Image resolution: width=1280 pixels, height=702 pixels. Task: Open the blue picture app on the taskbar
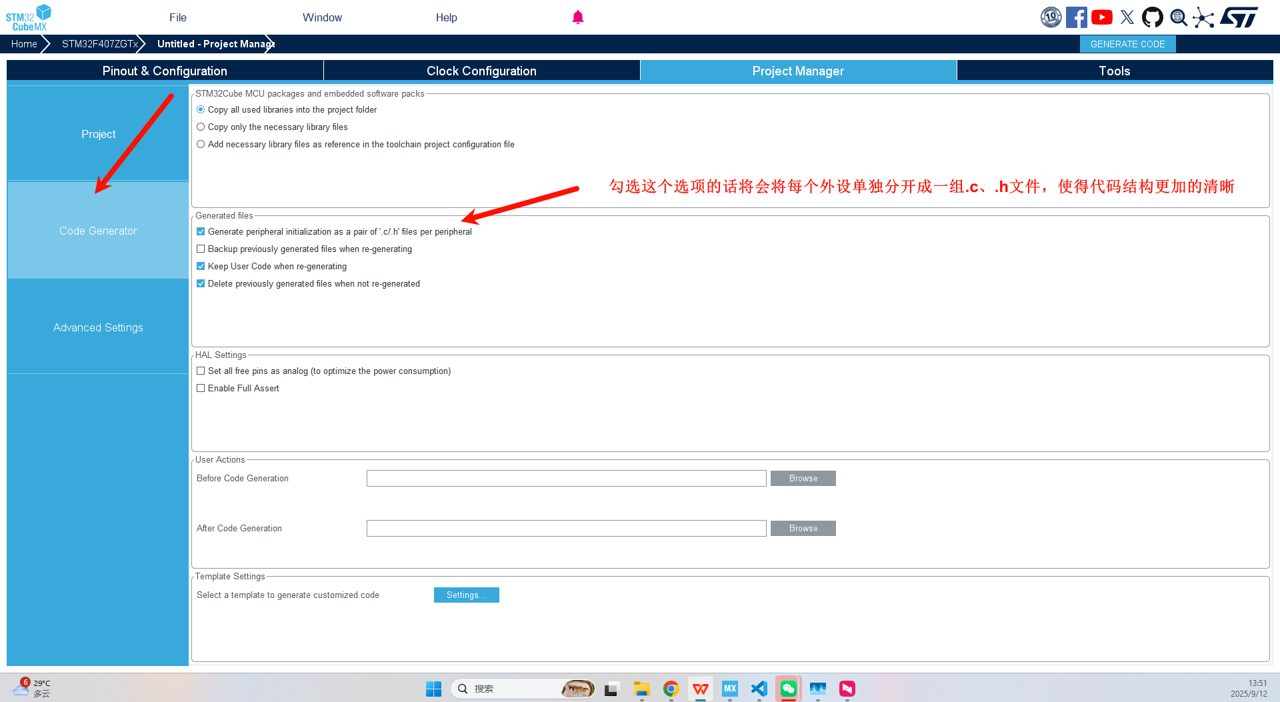818,689
